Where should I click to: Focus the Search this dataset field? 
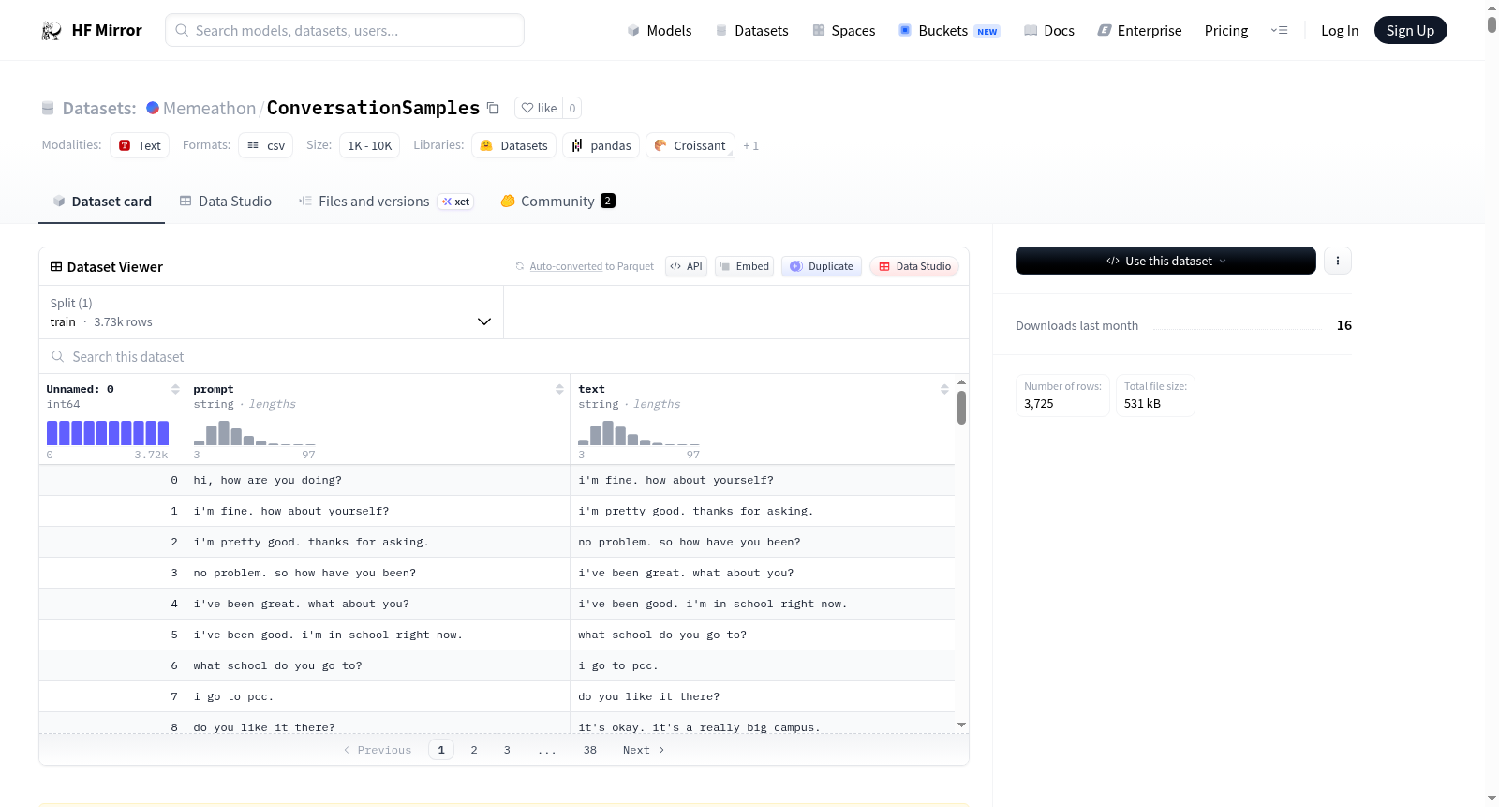point(504,356)
